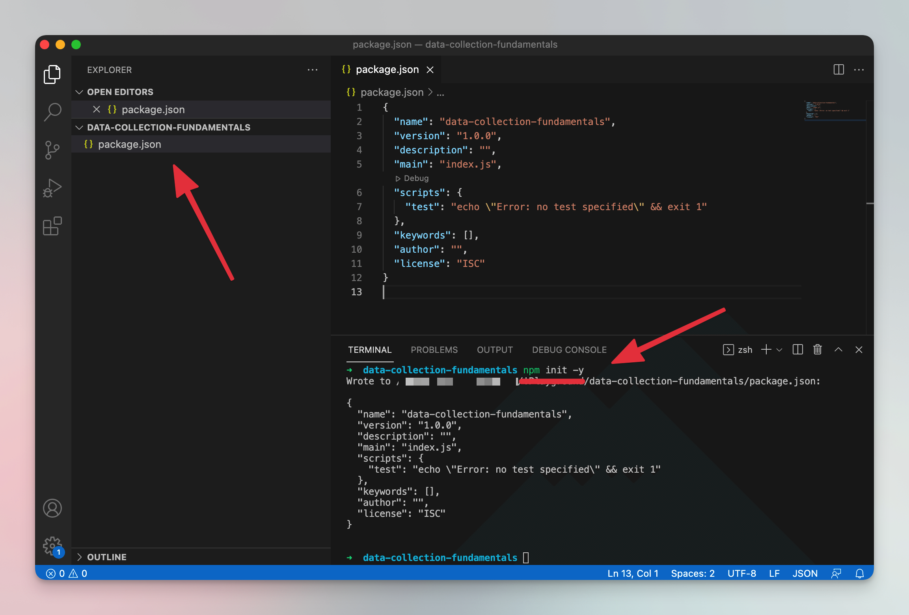Switch to the PROBLEMS tab
The width and height of the screenshot is (909, 615).
434,350
